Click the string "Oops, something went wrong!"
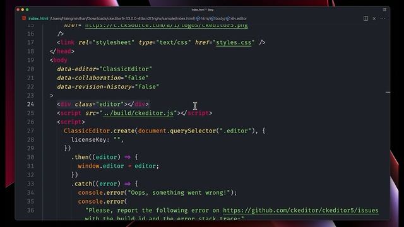404x227 pixels. pos(179,192)
